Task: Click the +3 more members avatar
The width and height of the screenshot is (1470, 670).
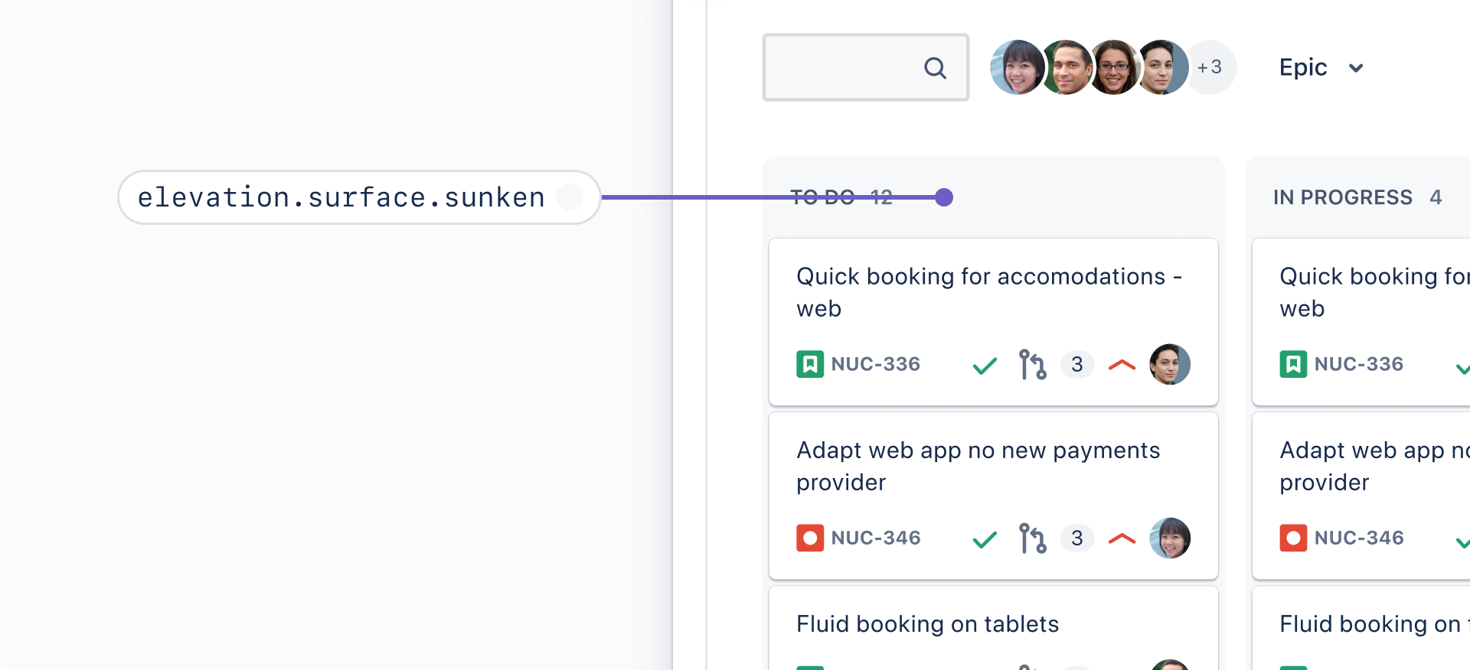Action: coord(1210,67)
